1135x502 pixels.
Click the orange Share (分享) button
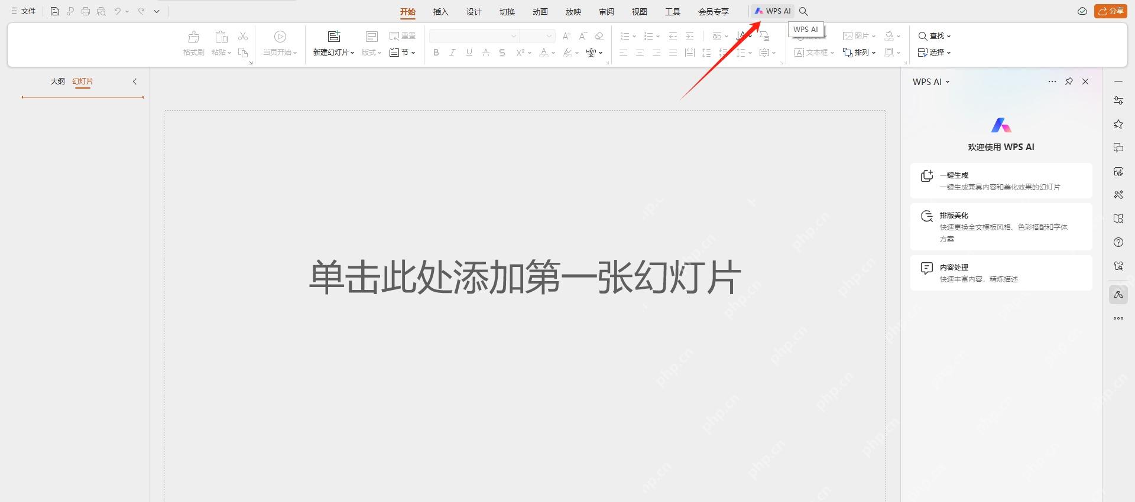(1111, 11)
